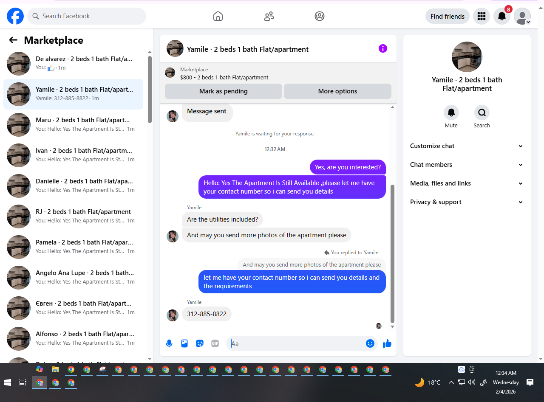Image resolution: width=544 pixels, height=402 pixels.
Task: Record a voice clip microphone icon
Action: pyautogui.click(x=169, y=343)
